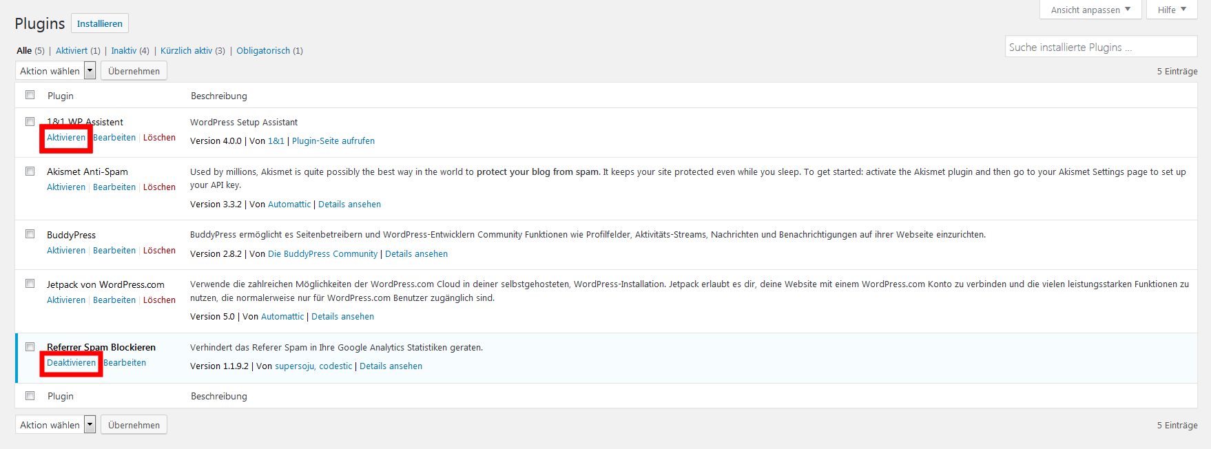Check the 1&1 WP Assistent plugin checkbox
The height and width of the screenshot is (449, 1211).
coord(30,122)
